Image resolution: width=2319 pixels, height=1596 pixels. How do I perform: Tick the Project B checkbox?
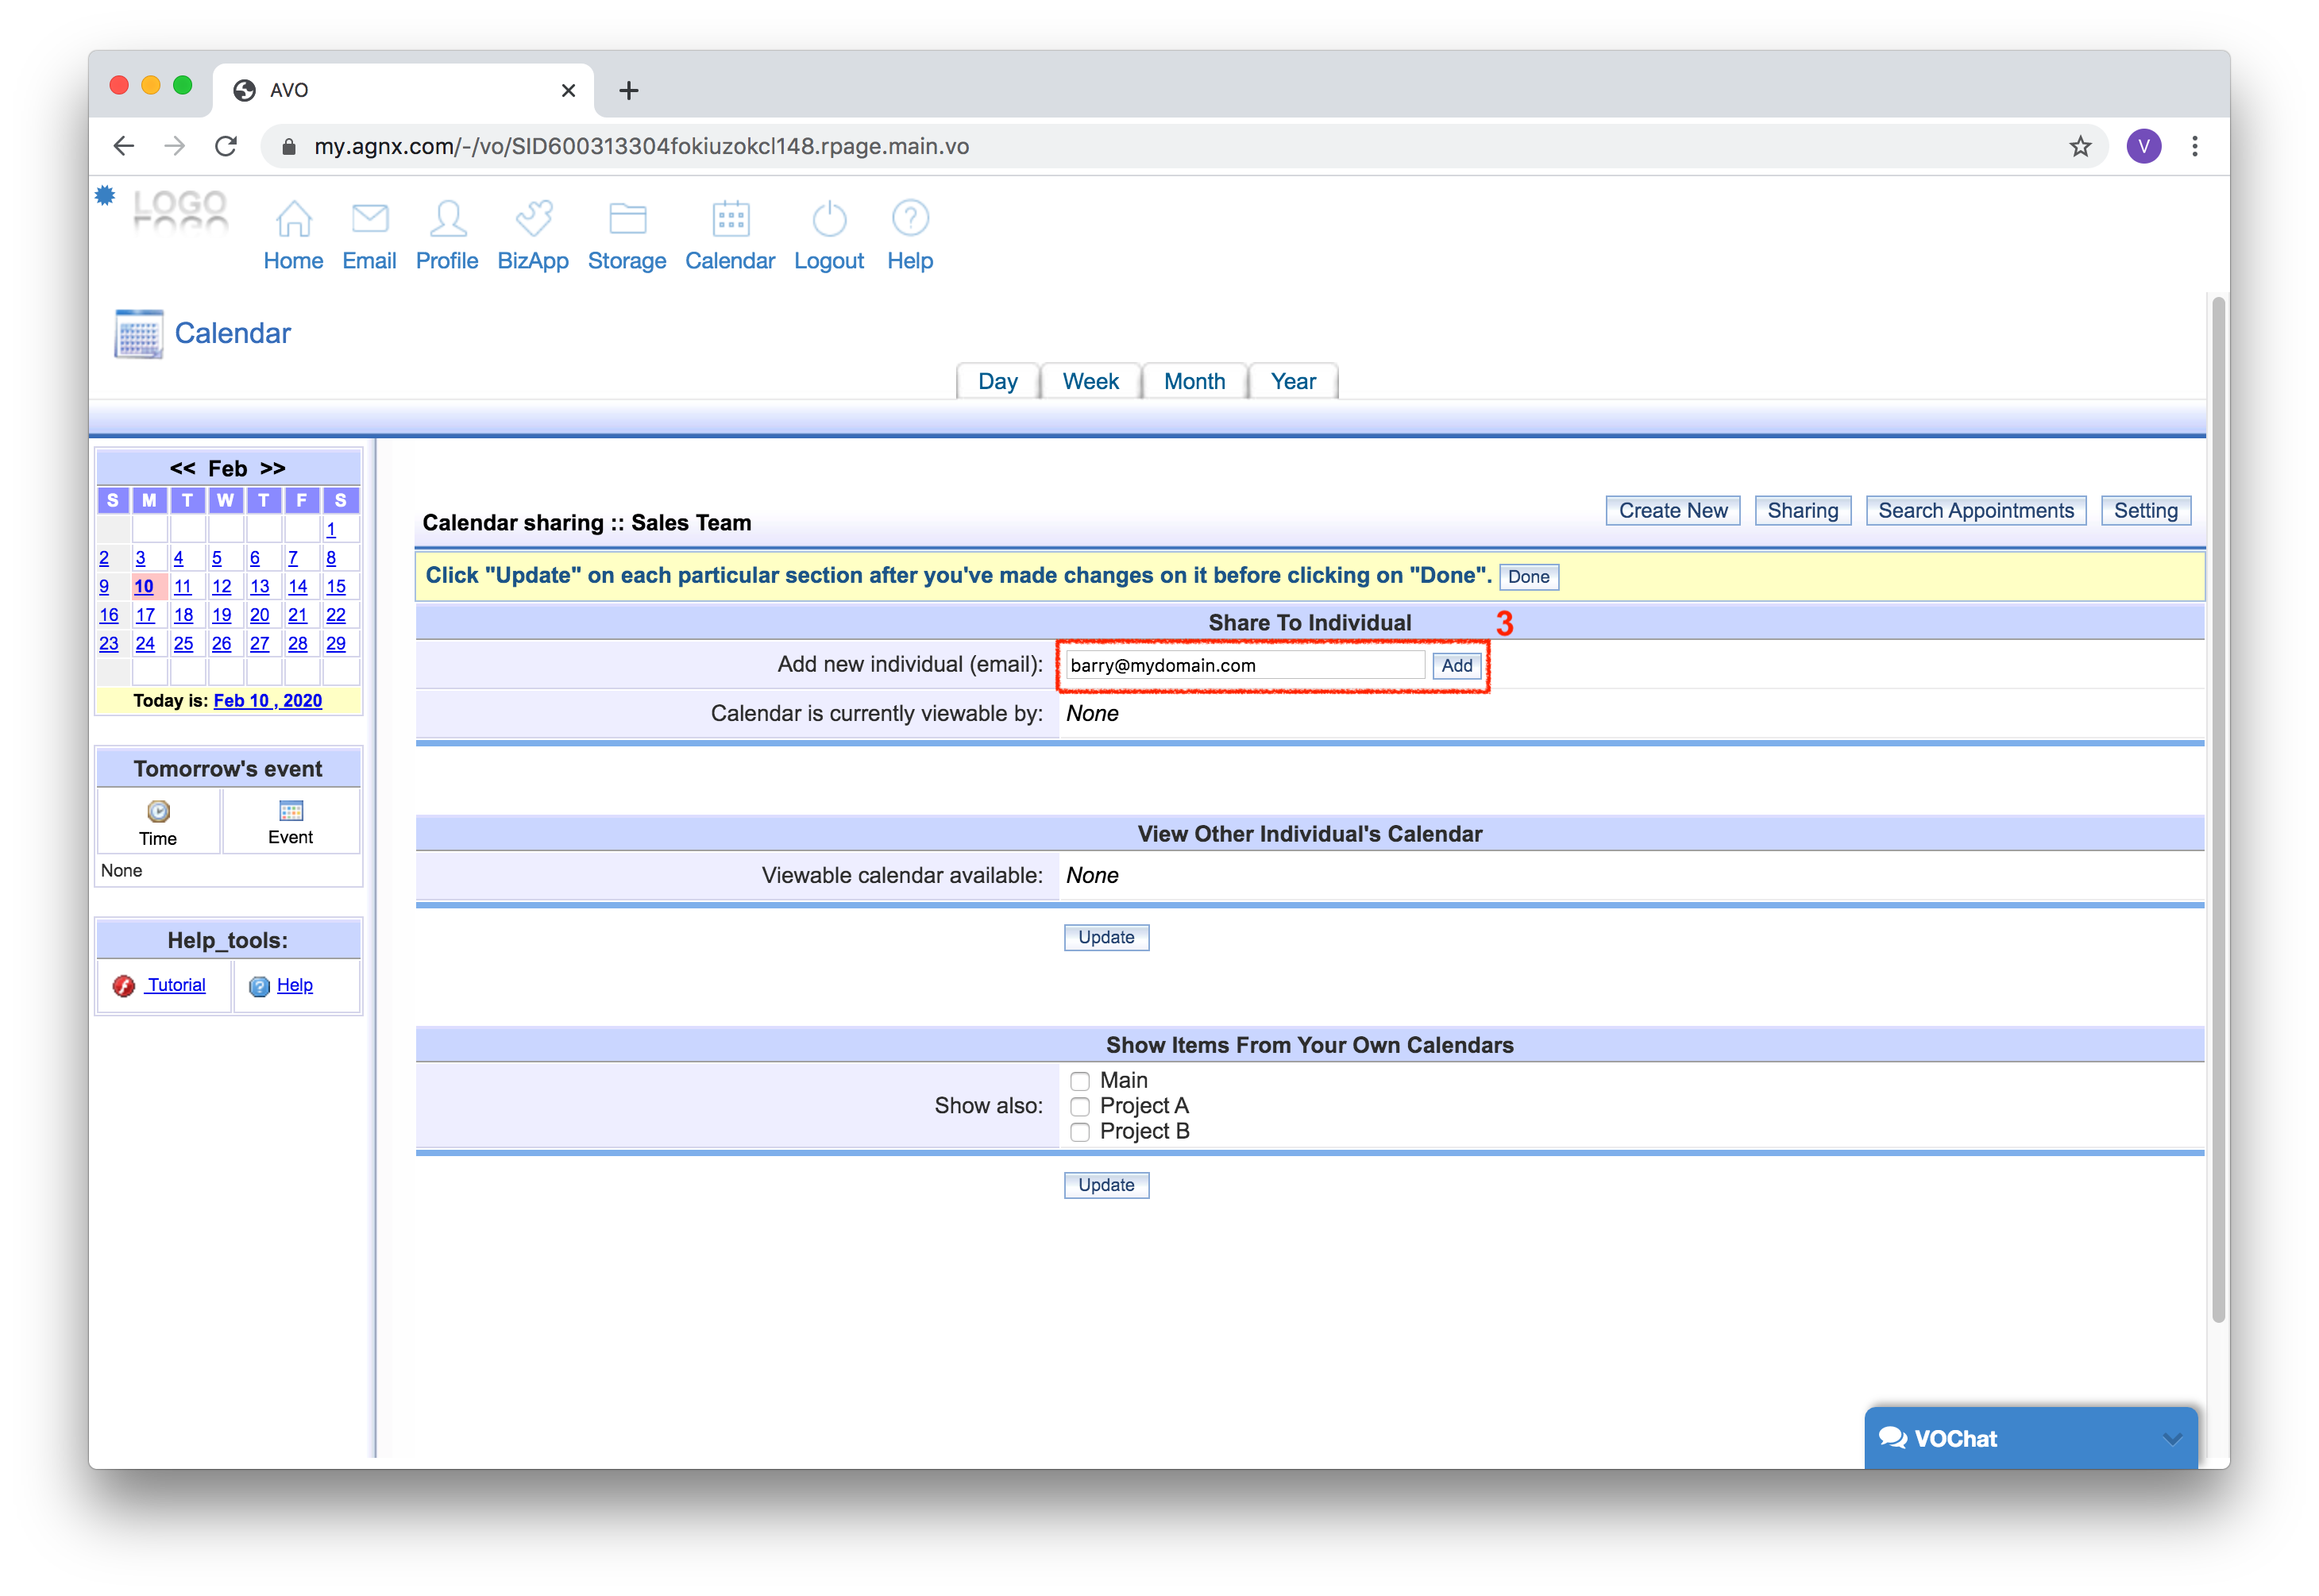(x=1080, y=1132)
